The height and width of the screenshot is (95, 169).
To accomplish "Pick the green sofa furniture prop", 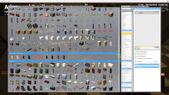I will click(35, 65).
